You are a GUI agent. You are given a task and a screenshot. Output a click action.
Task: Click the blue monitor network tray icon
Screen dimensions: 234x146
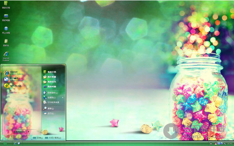point(219,143)
